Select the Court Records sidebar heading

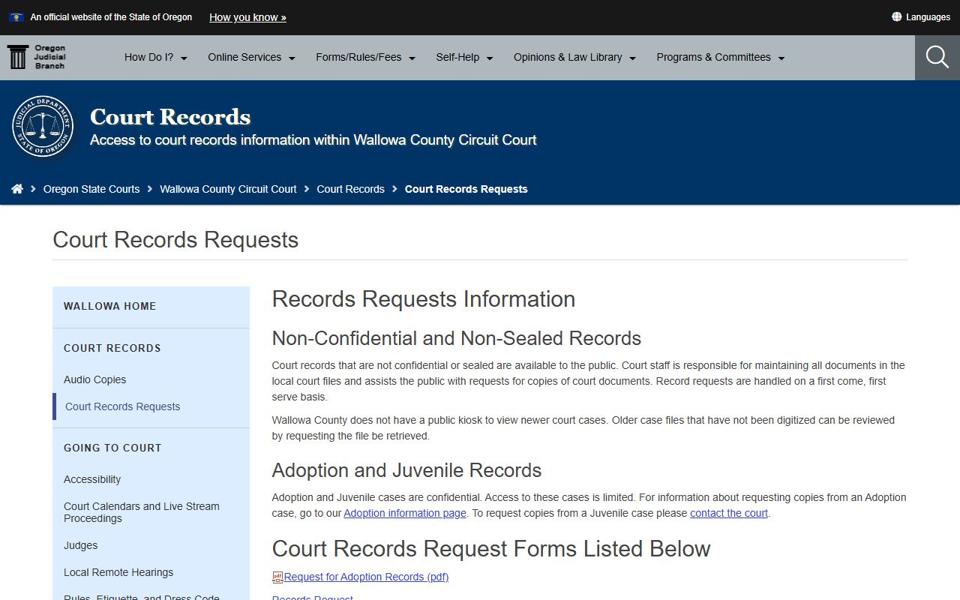(112, 348)
